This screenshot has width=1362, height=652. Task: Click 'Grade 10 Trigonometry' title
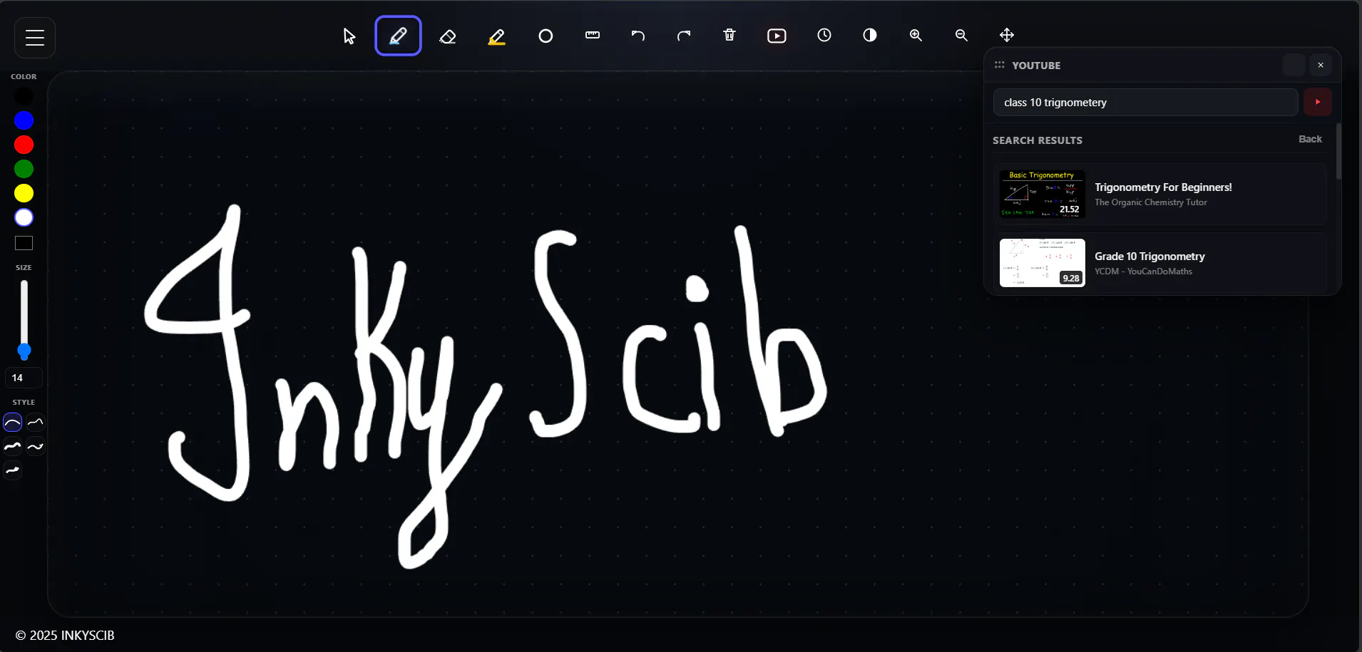click(x=1149, y=257)
